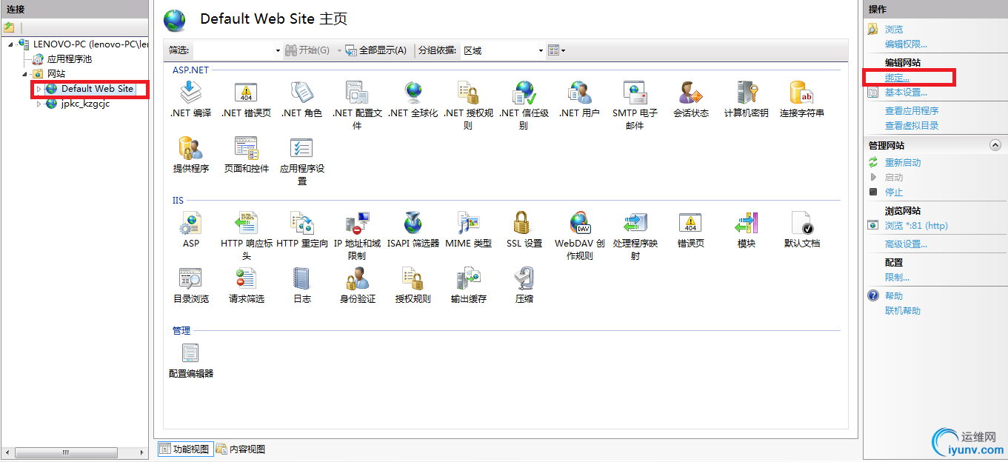Click the 限制... configuration link
Image resolution: width=1008 pixels, height=462 pixels.
tap(897, 278)
